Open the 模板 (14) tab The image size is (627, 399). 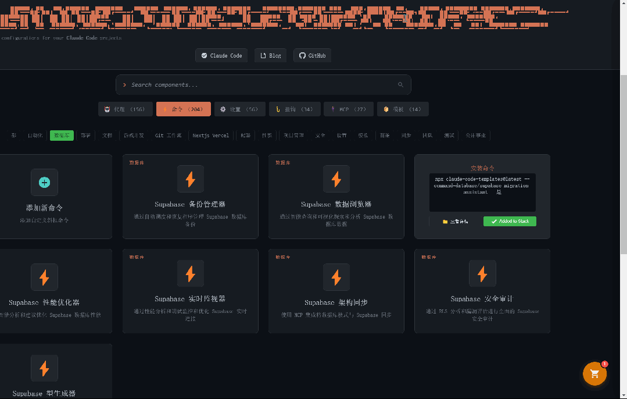pyautogui.click(x=403, y=109)
